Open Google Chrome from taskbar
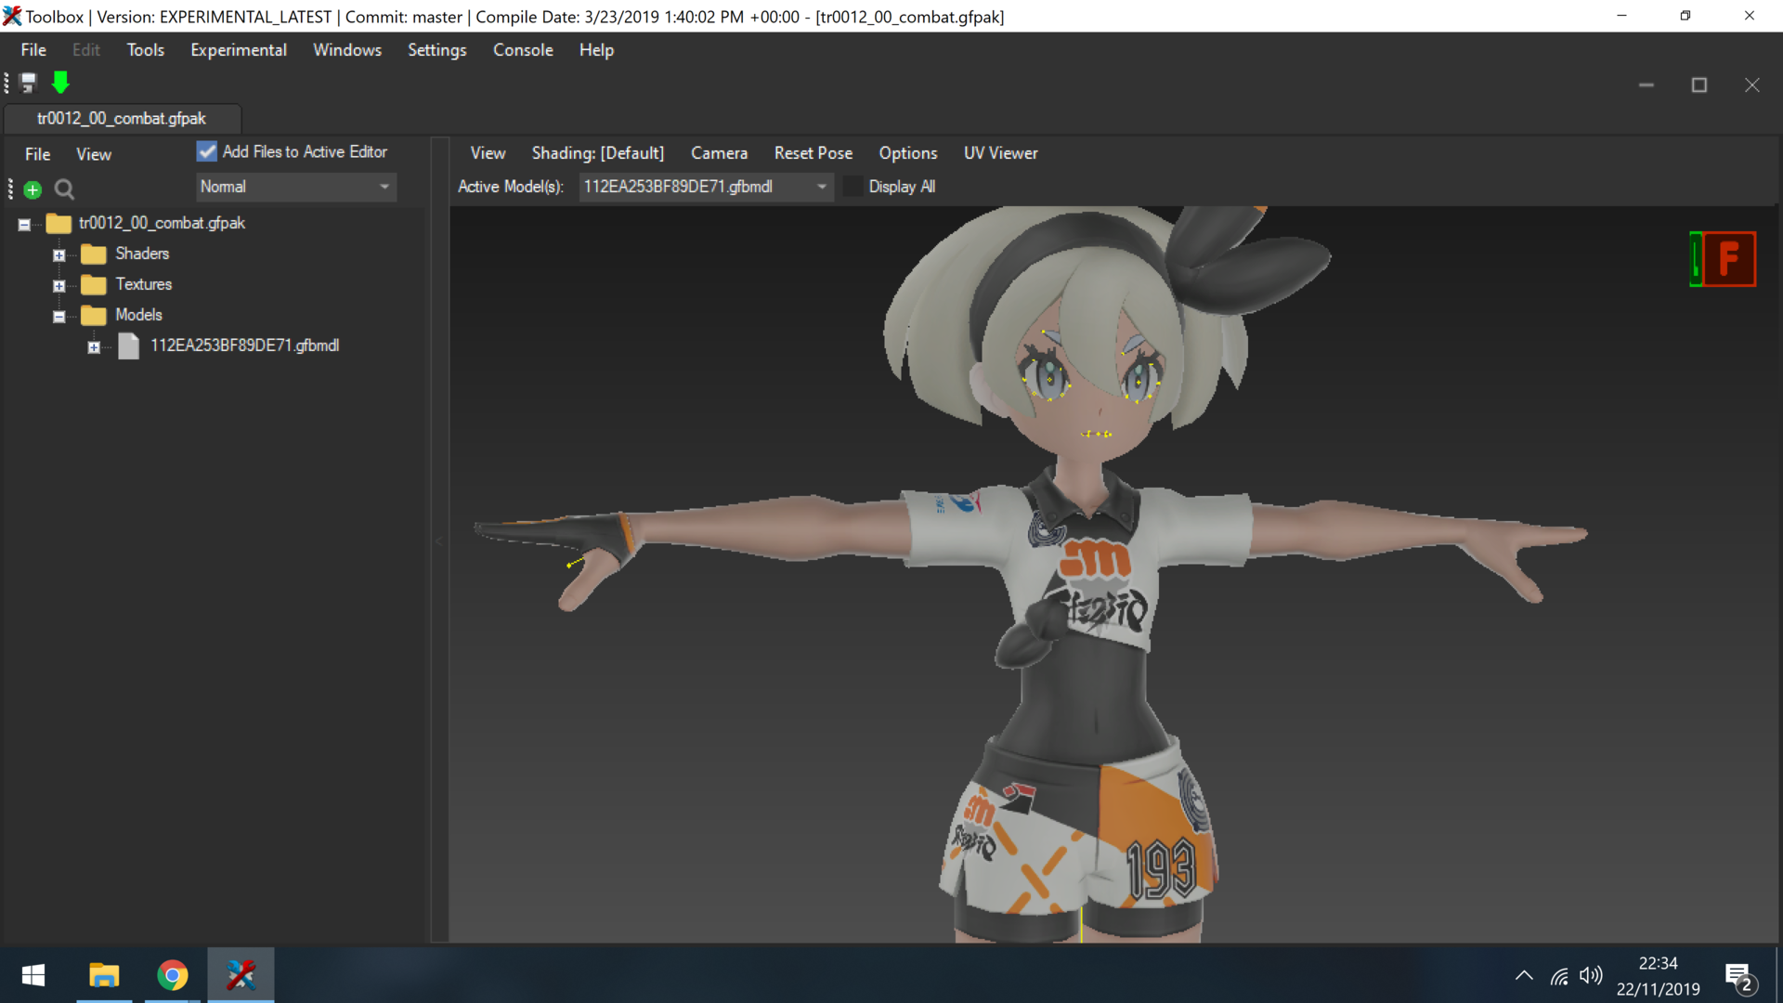This screenshot has height=1003, width=1783. (173, 975)
